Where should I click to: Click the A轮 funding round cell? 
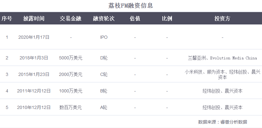point(104,107)
